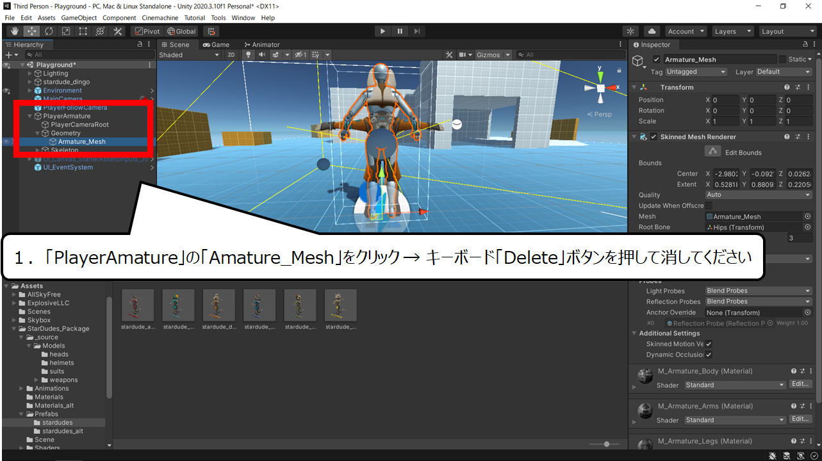The width and height of the screenshot is (822, 461).
Task: Switch to the Game tab
Action: pos(216,45)
